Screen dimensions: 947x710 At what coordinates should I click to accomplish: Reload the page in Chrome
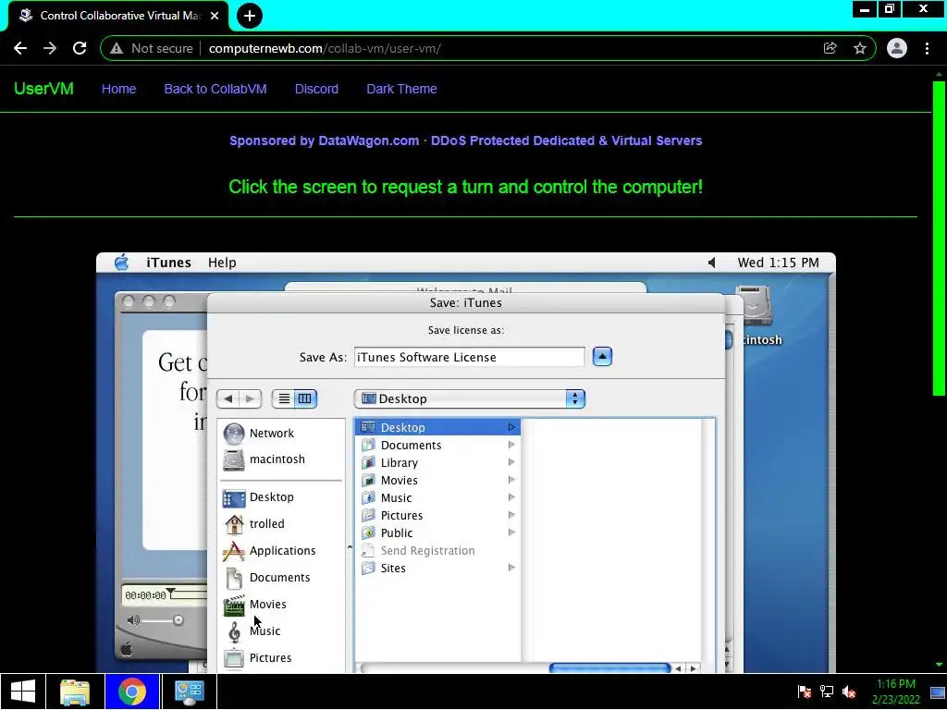pyautogui.click(x=80, y=48)
